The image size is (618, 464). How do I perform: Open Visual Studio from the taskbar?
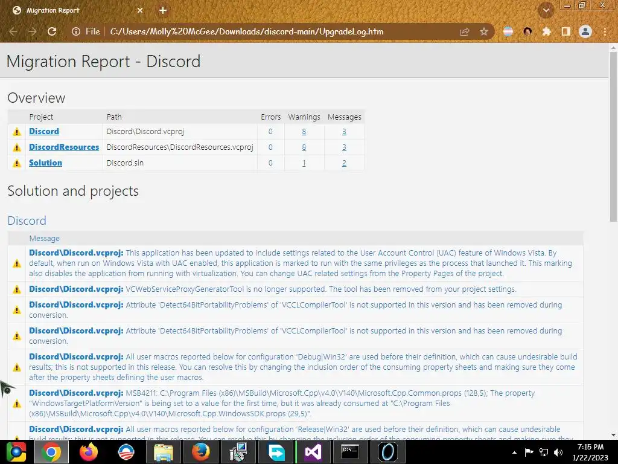313,452
